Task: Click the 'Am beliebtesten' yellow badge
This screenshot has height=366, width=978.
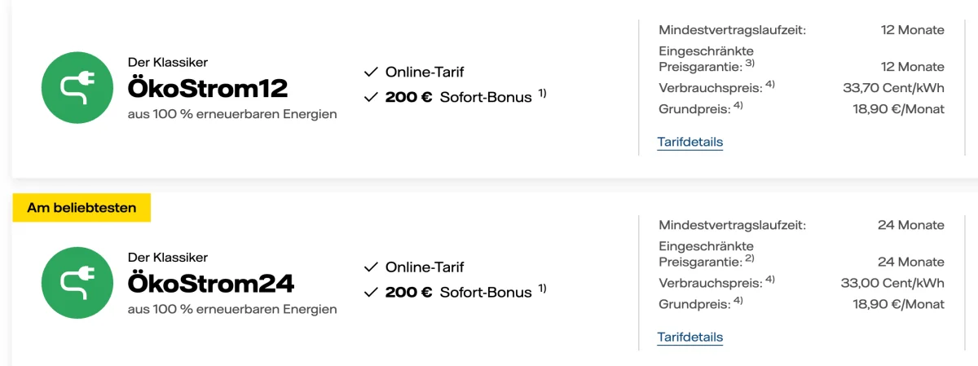Action: point(81,208)
